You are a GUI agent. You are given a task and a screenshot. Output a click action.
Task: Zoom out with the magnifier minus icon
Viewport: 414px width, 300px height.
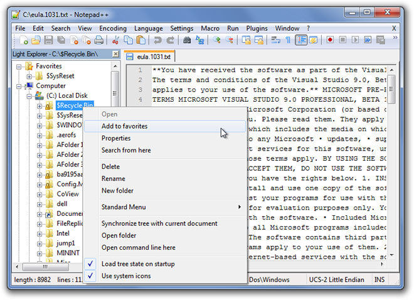tap(230, 40)
